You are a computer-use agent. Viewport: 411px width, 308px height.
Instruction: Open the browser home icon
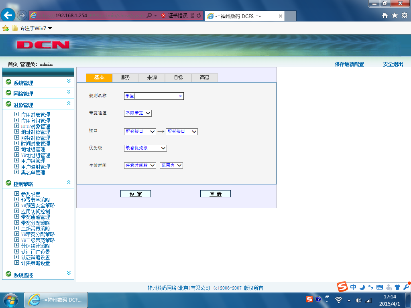[385, 16]
